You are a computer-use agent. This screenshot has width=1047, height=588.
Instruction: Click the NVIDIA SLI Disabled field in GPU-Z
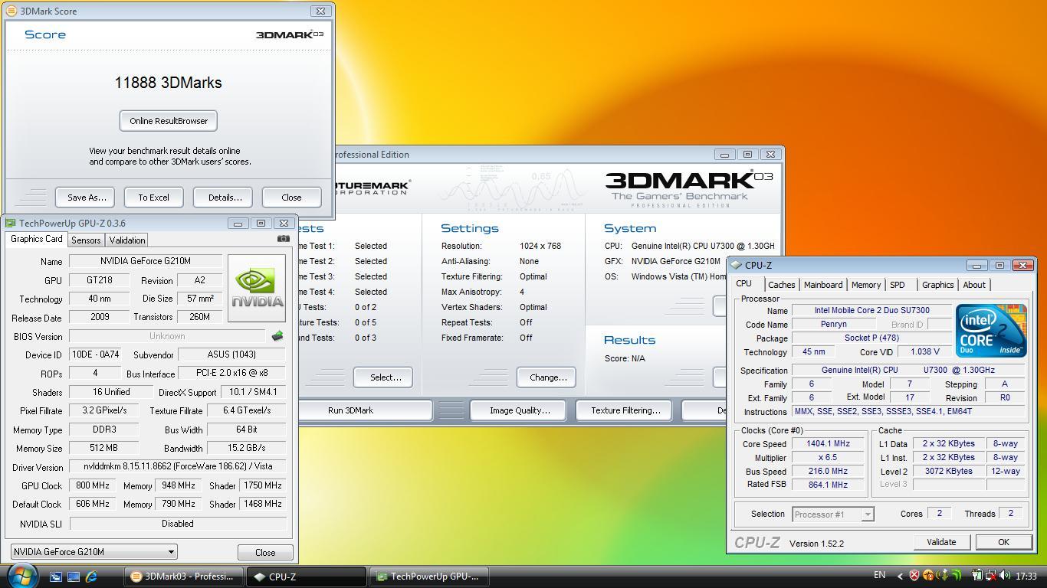pyautogui.click(x=178, y=524)
